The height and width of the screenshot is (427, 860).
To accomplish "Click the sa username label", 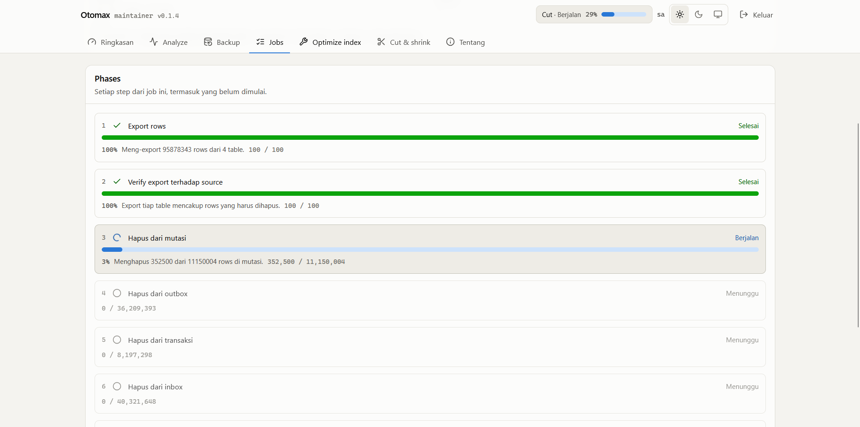I will [x=661, y=15].
